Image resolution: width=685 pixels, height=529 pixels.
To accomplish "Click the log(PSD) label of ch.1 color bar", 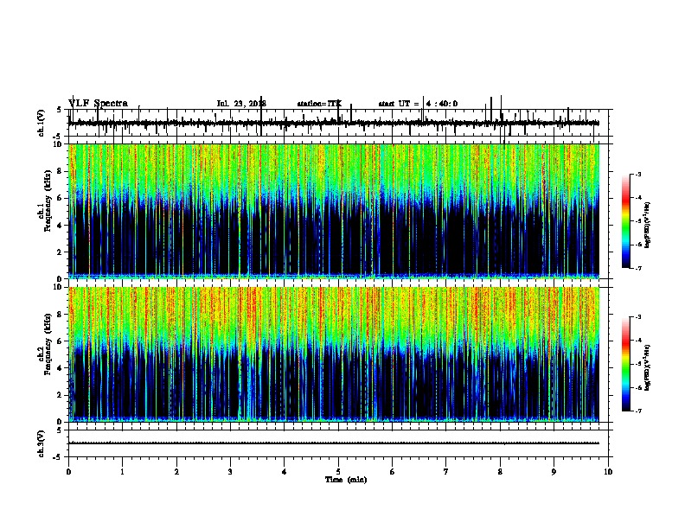I will click(x=648, y=225).
